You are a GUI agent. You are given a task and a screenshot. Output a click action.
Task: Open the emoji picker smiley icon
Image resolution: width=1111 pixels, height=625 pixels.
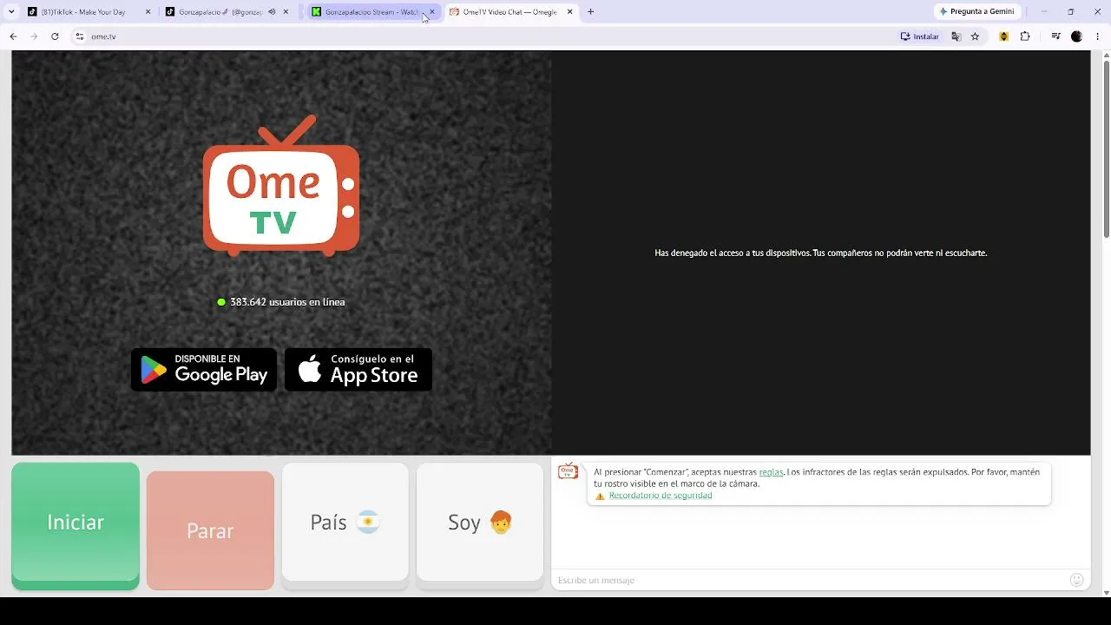[1077, 580]
